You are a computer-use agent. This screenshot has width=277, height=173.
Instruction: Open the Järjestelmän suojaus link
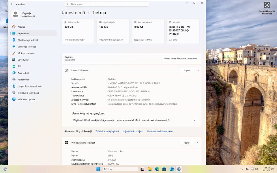[133, 131]
